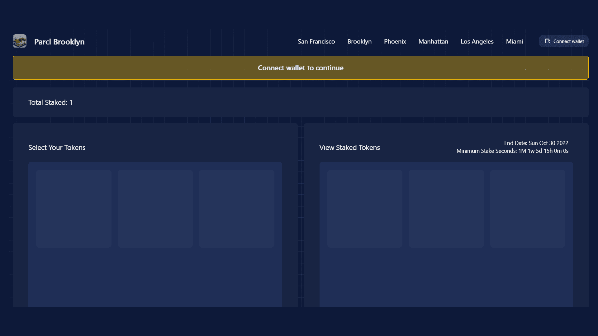Select first placeholder card in Select Your Tokens
598x336 pixels.
click(x=74, y=208)
